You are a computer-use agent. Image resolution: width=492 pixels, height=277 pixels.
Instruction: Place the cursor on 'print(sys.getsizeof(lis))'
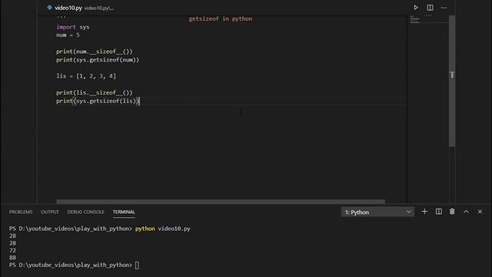pos(98,101)
